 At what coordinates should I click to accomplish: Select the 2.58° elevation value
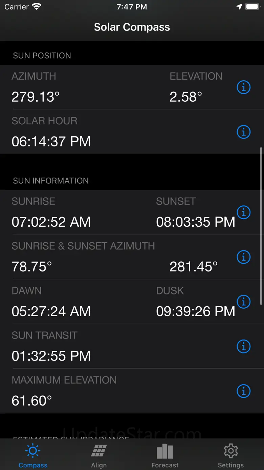[186, 97]
